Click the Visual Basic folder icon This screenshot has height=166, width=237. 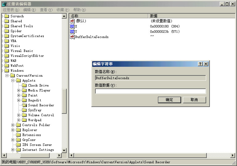coord(7,51)
